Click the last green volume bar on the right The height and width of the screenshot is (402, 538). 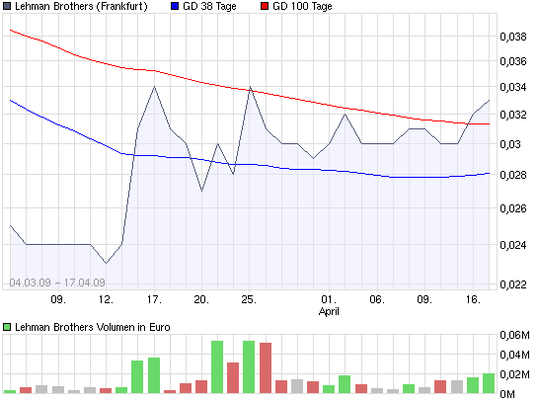[489, 383]
